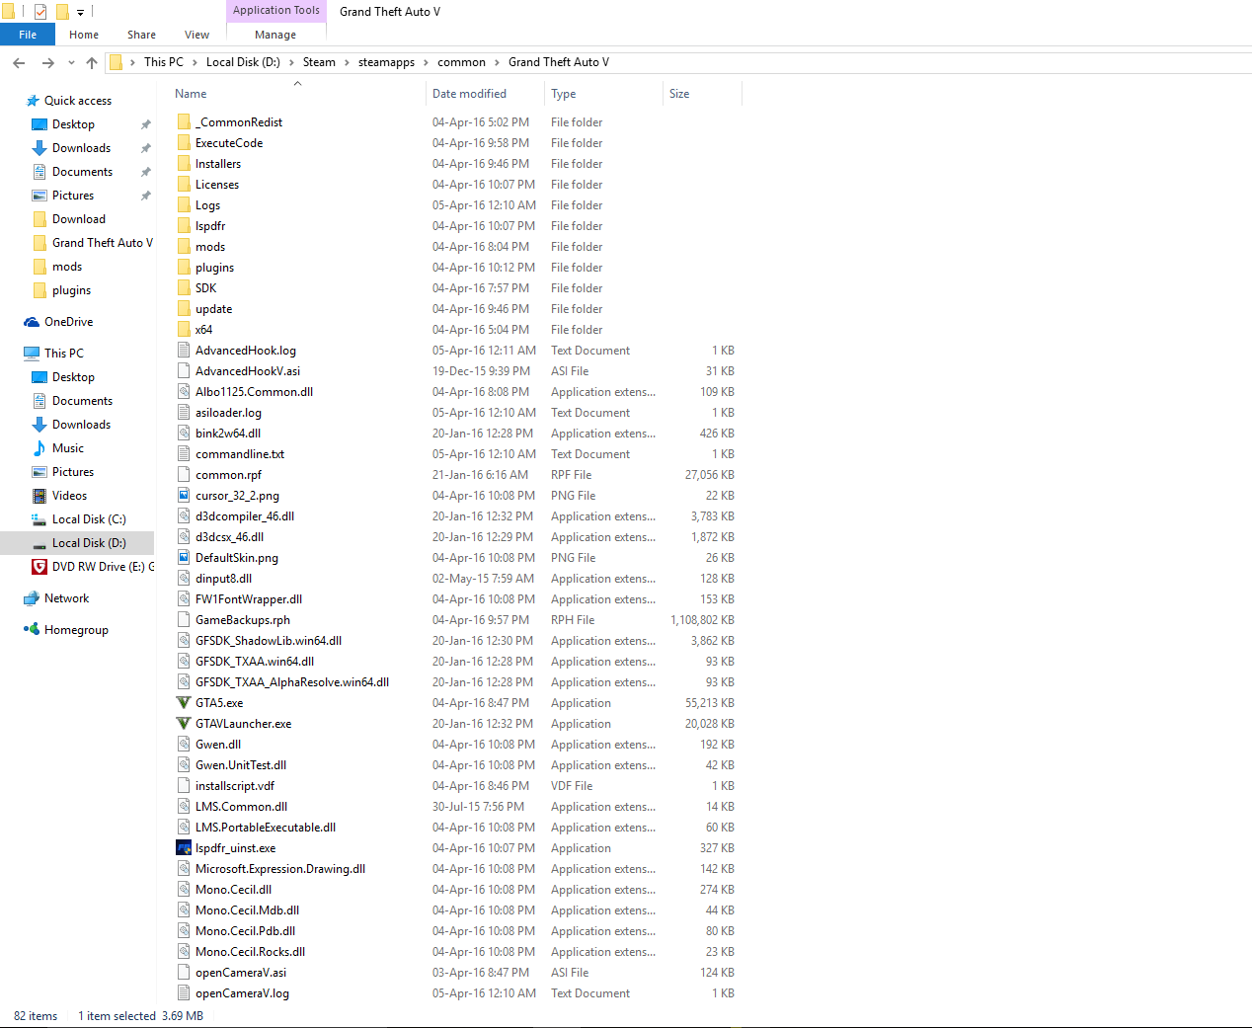Screen dimensions: 1252x1028
Task: Click the Music note icon under This PC
Action: point(39,448)
